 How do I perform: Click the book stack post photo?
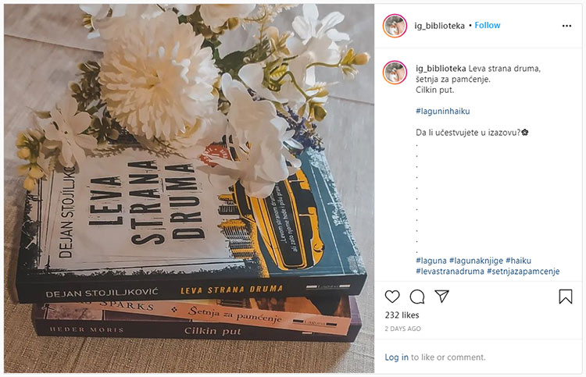189,189
